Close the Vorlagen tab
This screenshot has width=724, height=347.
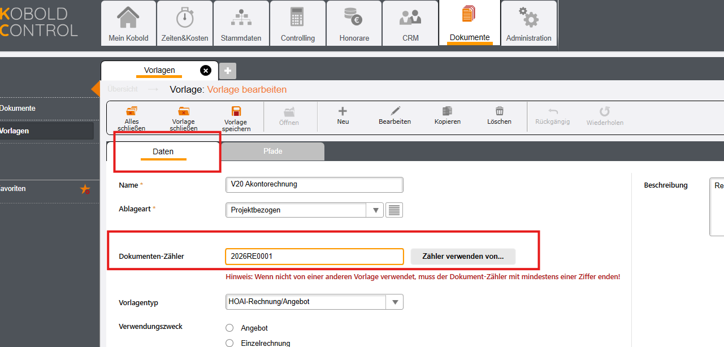(206, 71)
